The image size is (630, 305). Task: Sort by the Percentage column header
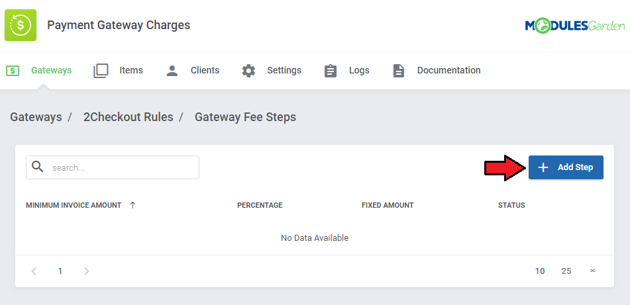(x=260, y=205)
